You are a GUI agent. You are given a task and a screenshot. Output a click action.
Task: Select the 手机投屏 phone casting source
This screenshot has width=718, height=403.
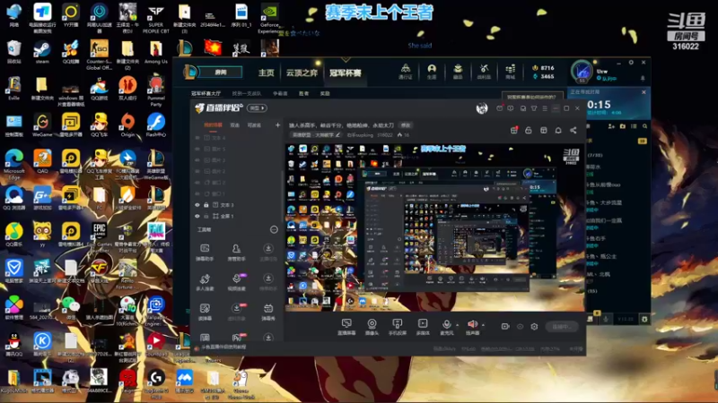click(397, 327)
